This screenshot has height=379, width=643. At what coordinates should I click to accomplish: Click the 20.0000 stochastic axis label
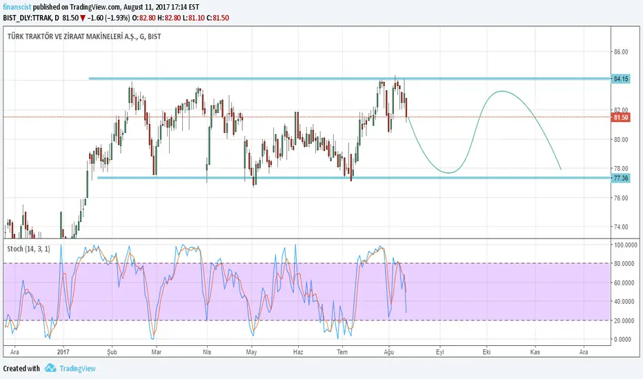coord(625,320)
